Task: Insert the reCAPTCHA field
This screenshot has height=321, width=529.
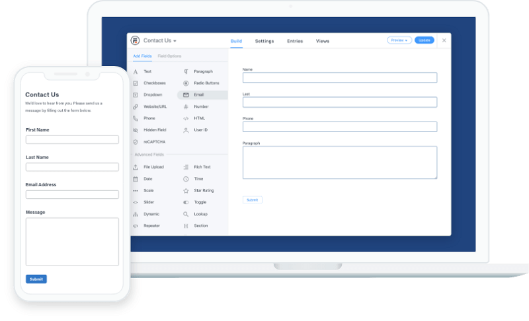Action: 153,142
